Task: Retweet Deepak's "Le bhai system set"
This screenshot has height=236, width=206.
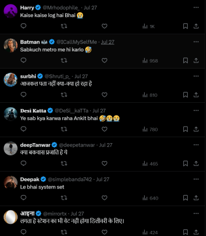Action: pyautogui.click(x=64, y=198)
